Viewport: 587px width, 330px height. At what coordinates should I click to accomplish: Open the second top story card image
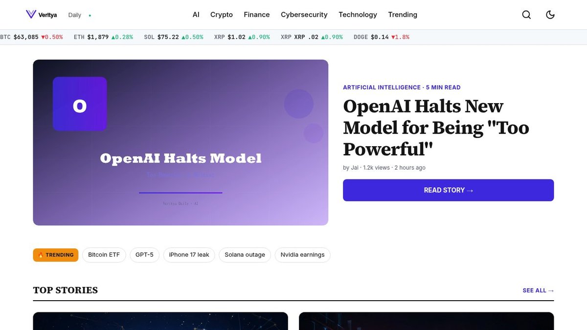point(427,321)
